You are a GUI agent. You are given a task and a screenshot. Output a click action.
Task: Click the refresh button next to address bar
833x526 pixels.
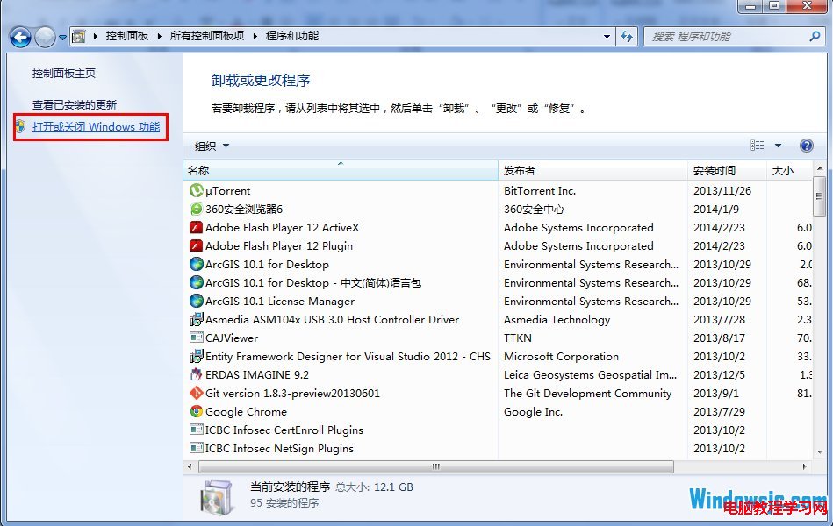tap(627, 37)
